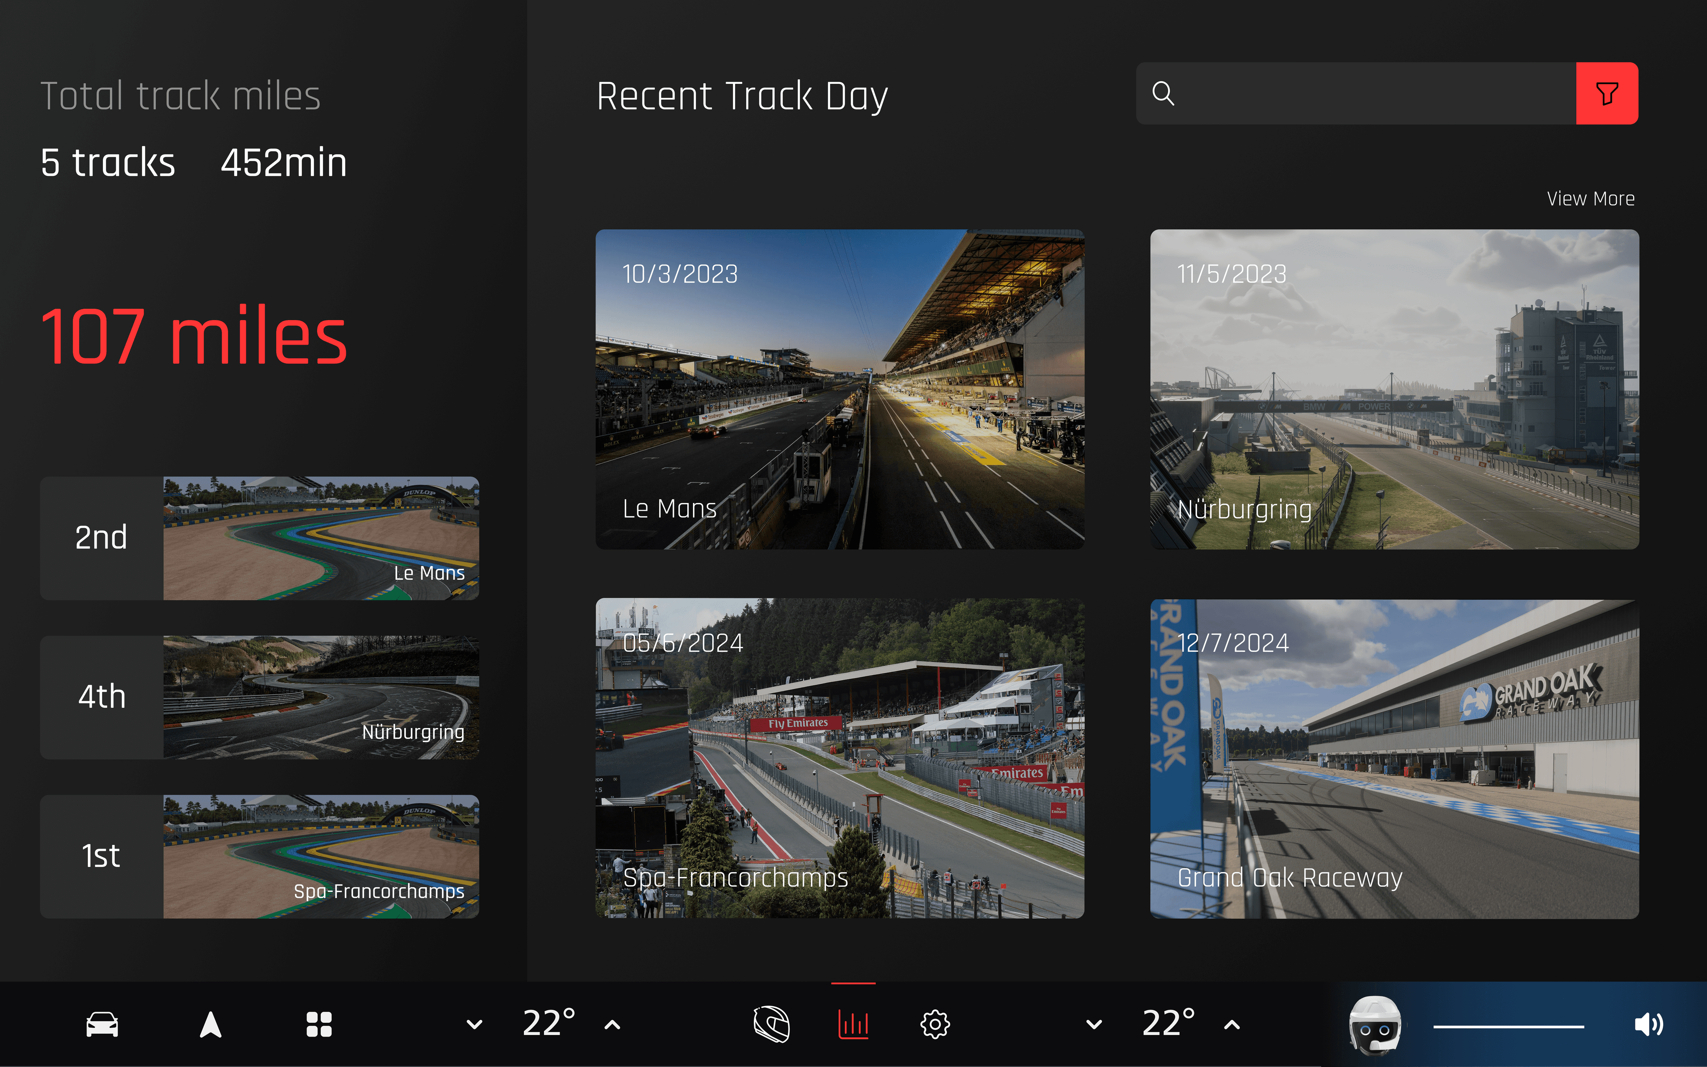Viewport: 1707px width, 1067px height.
Task: Raise left temperature with up chevron
Action: click(612, 1024)
